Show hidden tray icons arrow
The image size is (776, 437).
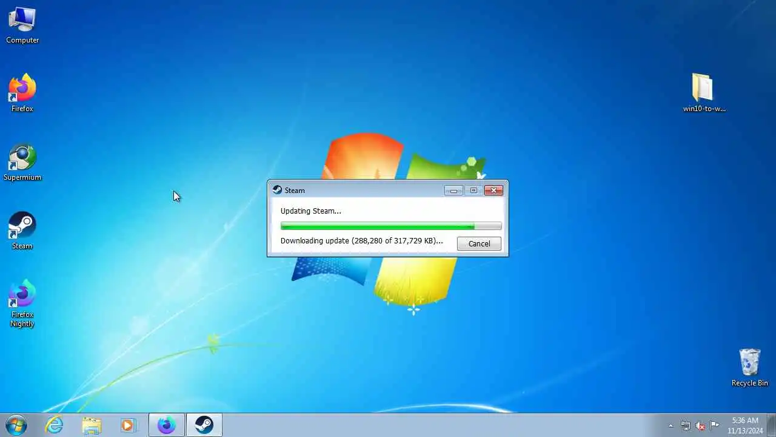pyautogui.click(x=671, y=425)
